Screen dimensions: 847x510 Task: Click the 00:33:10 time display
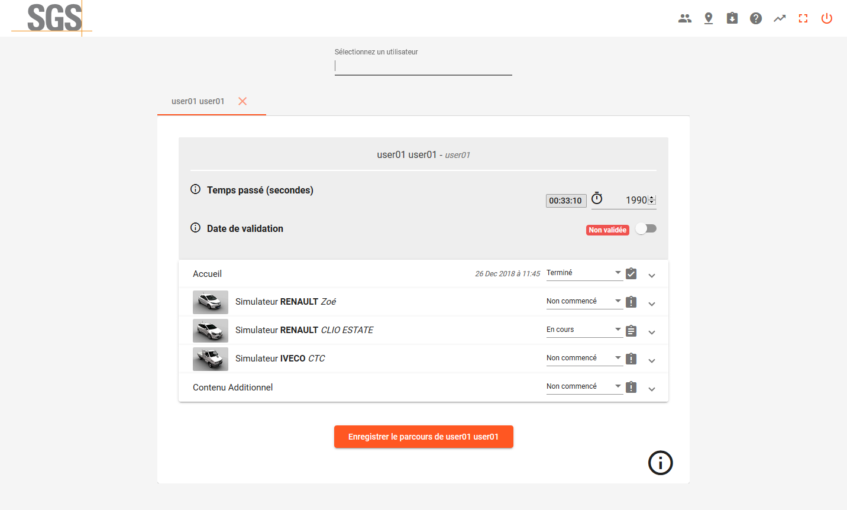click(565, 201)
